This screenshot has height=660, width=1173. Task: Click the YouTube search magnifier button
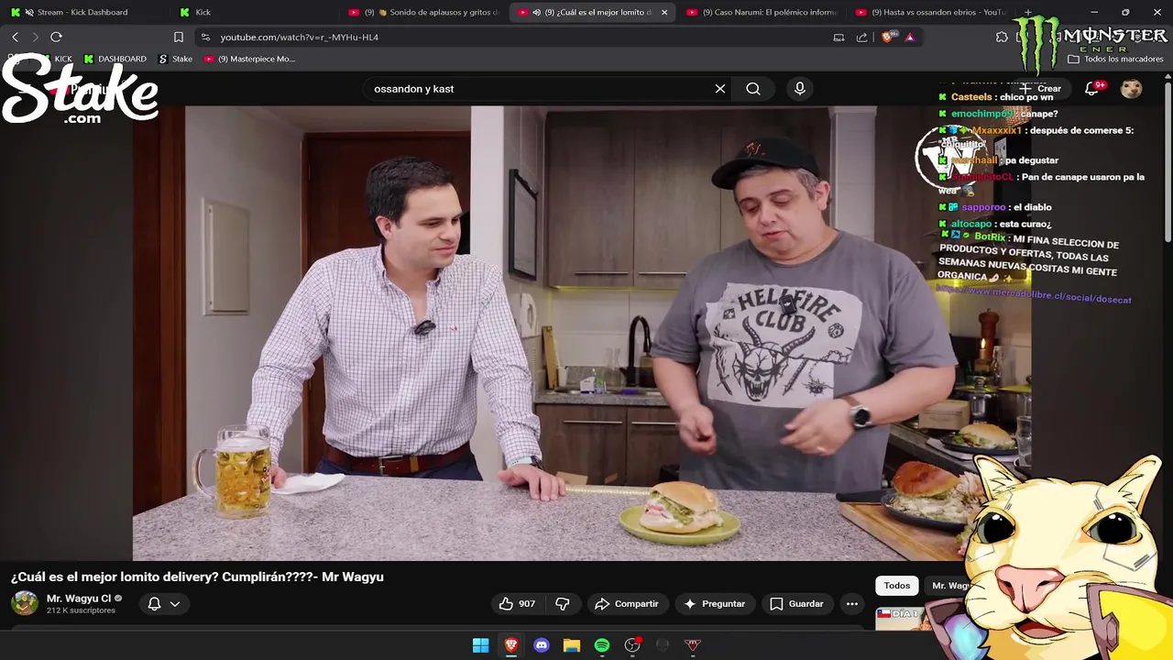[753, 89]
